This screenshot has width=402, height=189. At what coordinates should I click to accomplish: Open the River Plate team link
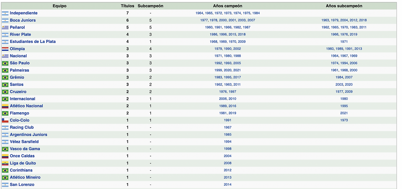(20, 34)
